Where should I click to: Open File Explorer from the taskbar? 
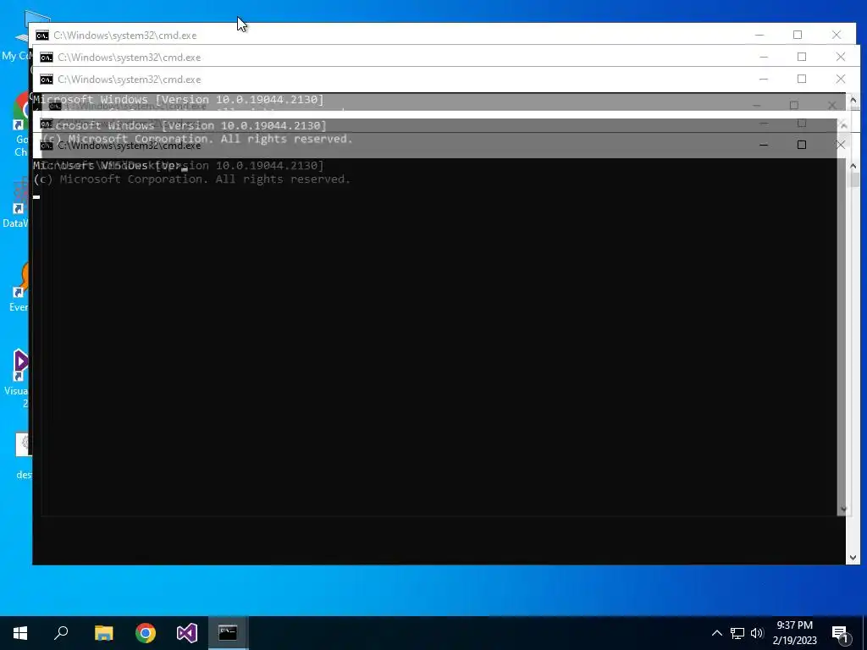(103, 633)
